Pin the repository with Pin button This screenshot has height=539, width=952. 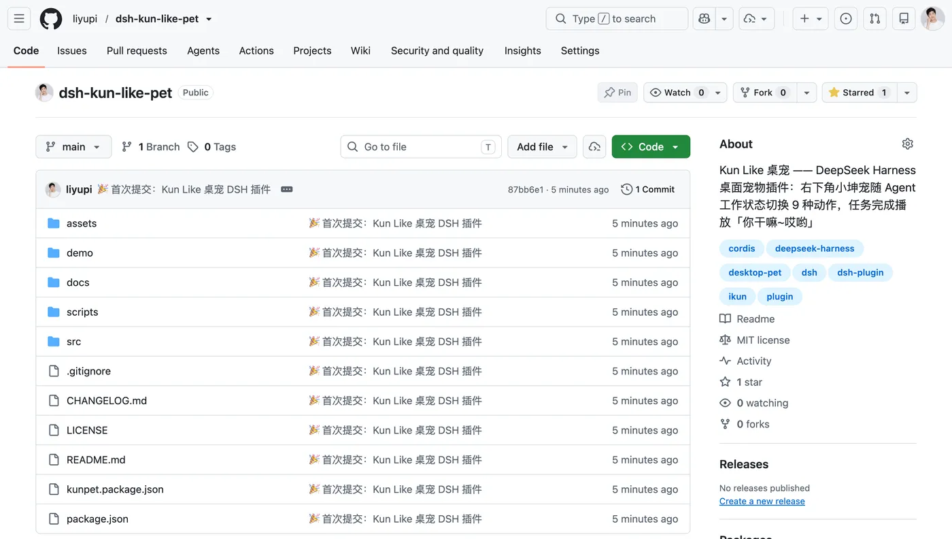[x=617, y=93]
